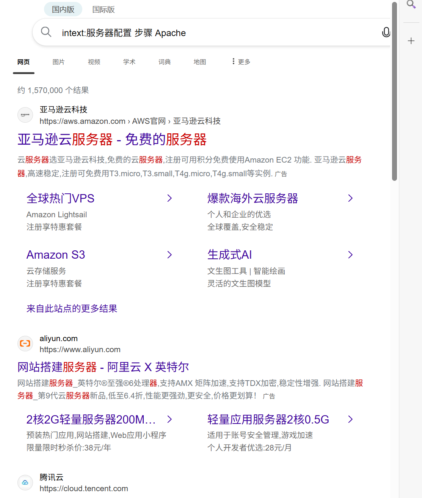Switch to 国际版 search version
This screenshot has width=422, height=498.
104,9
